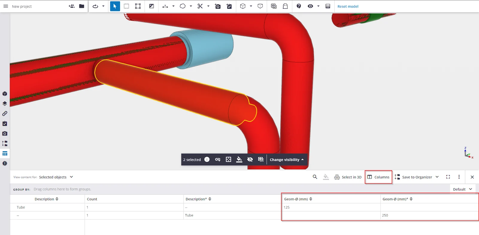Fit the selected objects to view

[x=228, y=160]
